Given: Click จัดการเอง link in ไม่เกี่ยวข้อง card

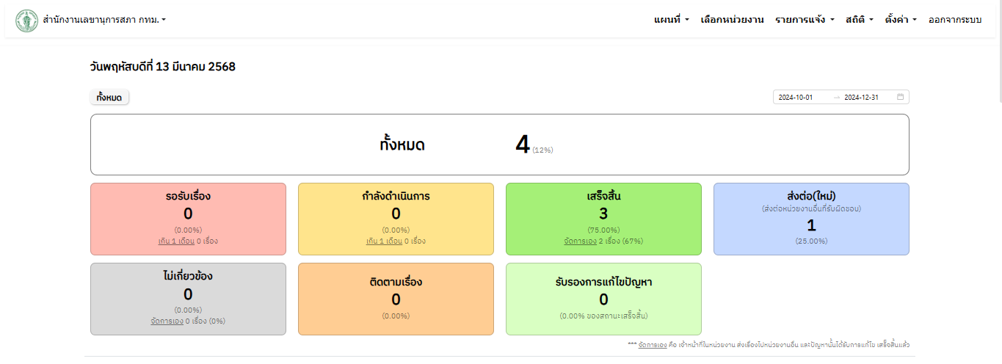Looking at the screenshot, I should click(x=167, y=321).
